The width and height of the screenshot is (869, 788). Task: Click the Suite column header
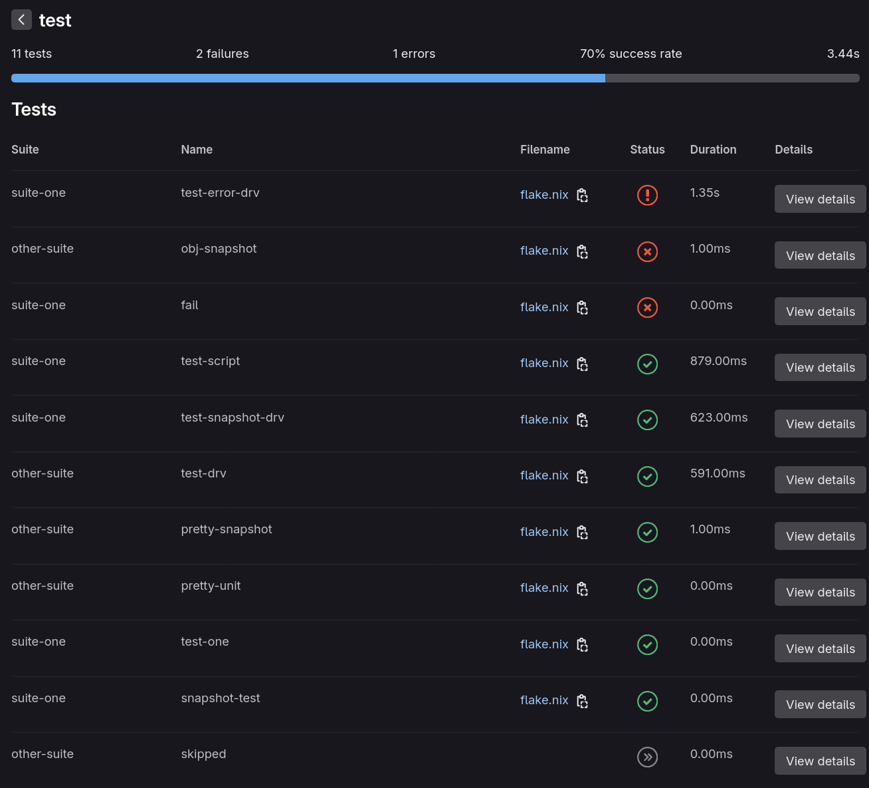(x=25, y=150)
